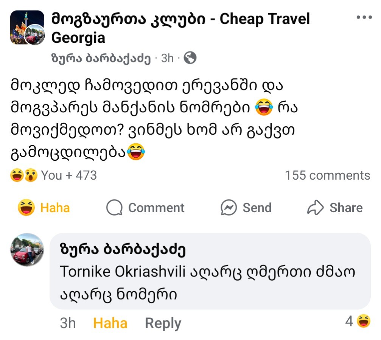This screenshot has height=340, width=381.
Task: Open the three-dots post options menu
Action: point(364,17)
